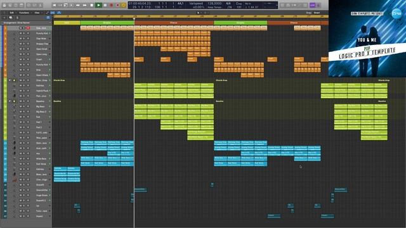Image resolution: width=406 pixels, height=228 pixels.
Task: Click the Add Track plus button
Action: click(x=4, y=18)
